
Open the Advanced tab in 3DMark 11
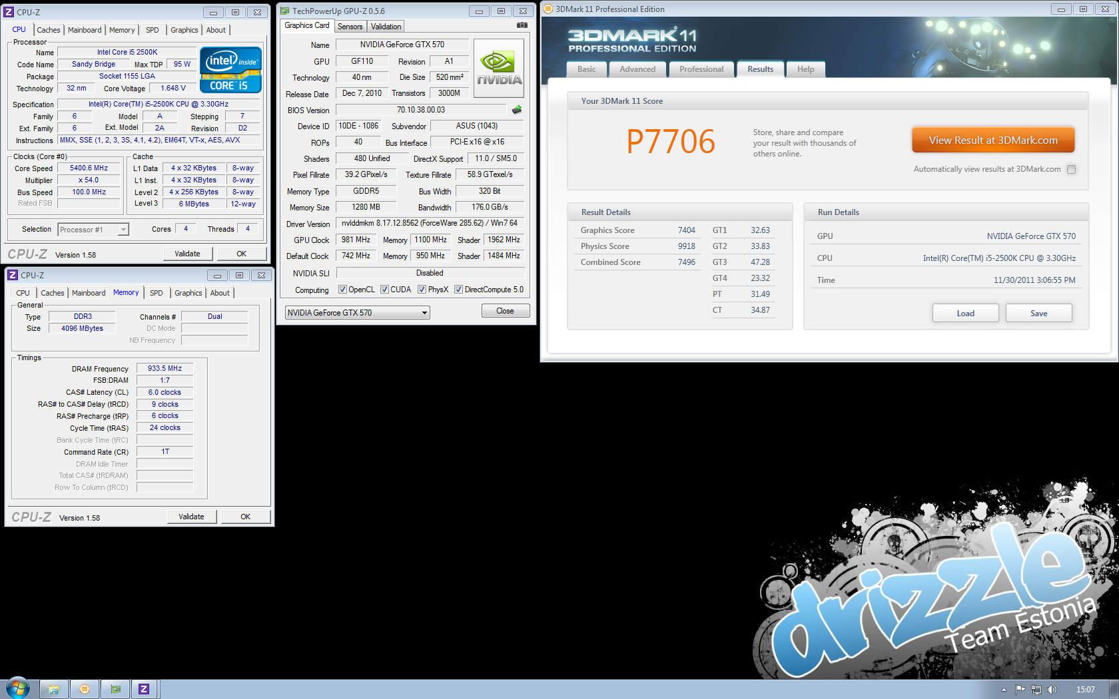pos(637,69)
